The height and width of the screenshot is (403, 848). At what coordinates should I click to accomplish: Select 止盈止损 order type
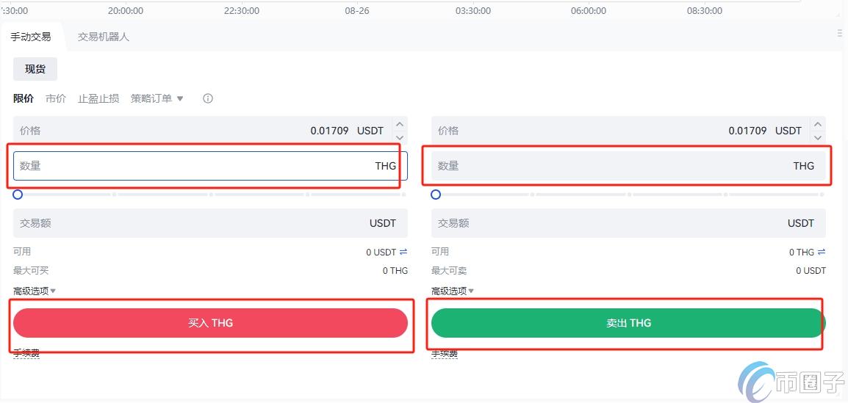tap(98, 98)
